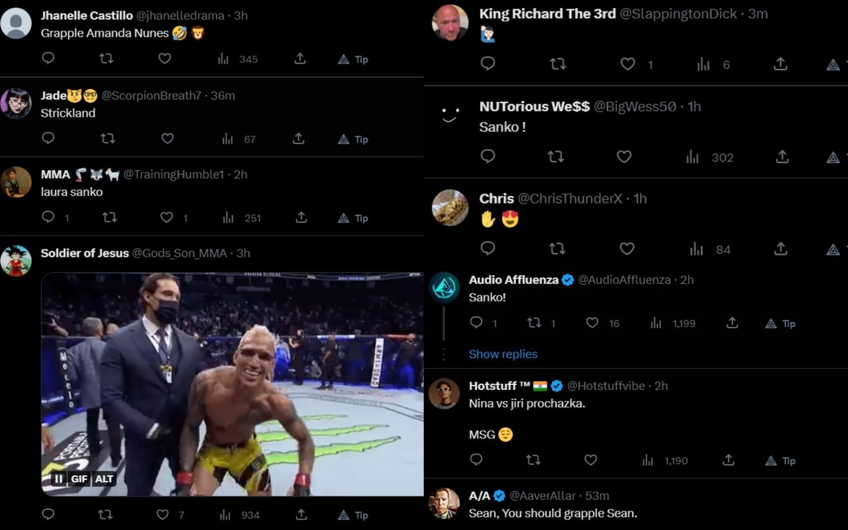Click Audio Affluenza's verified badge
This screenshot has height=530, width=848.
click(x=568, y=280)
